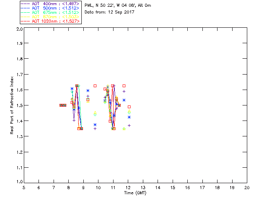Click the 1.8 tick label on the y-axis
The image size is (254, 203).
point(19,59)
